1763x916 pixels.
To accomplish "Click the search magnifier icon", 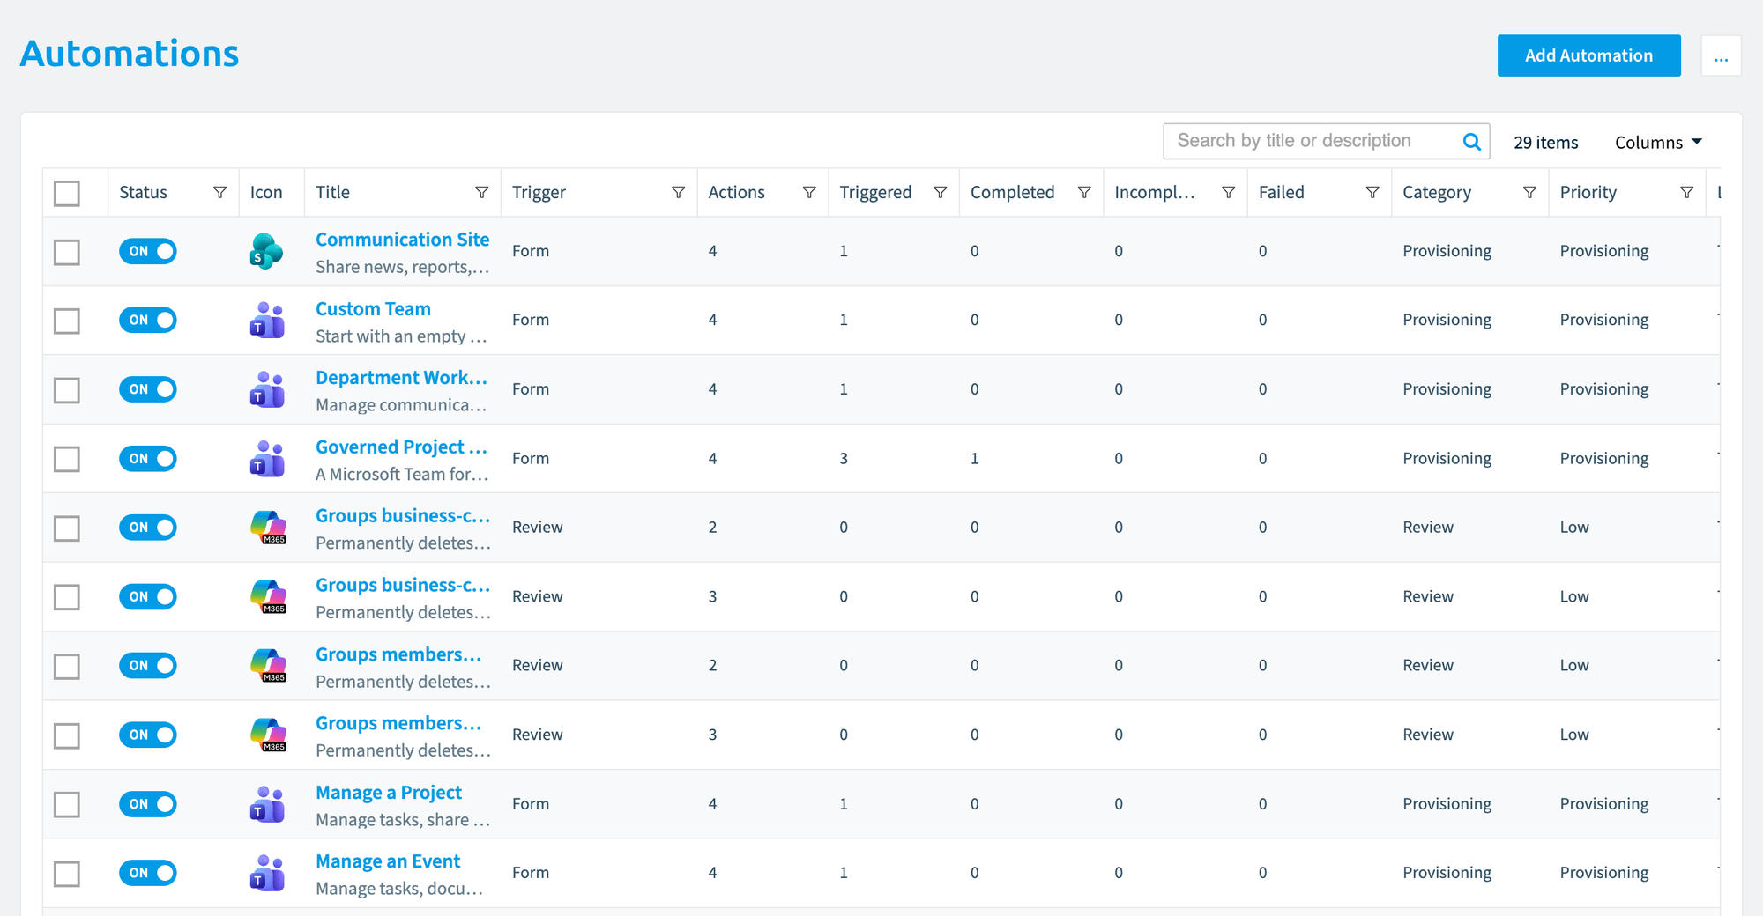I will point(1471,142).
